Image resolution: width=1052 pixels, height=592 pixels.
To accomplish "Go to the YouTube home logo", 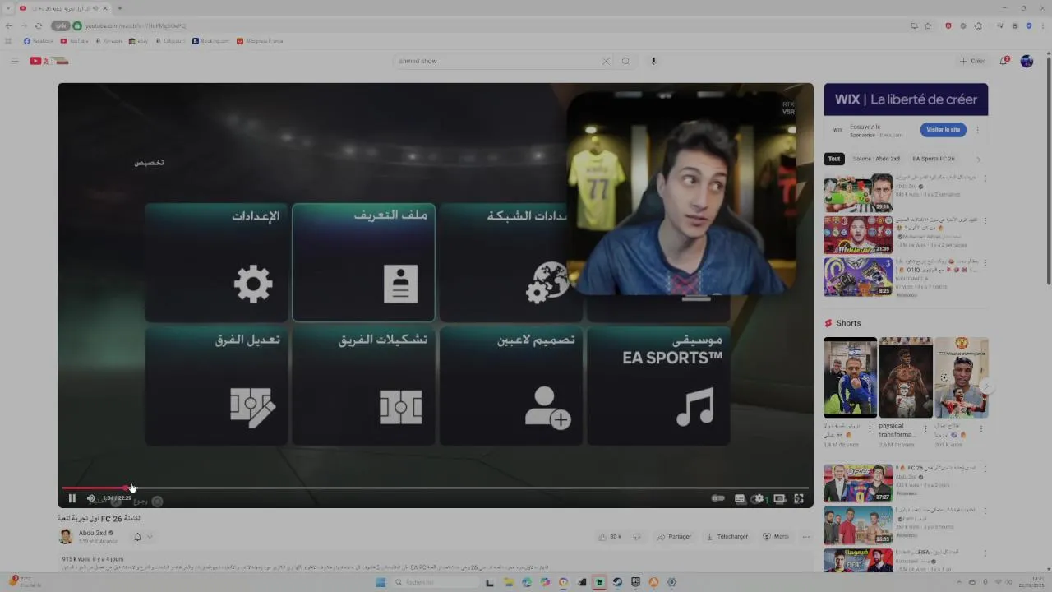I will [49, 61].
